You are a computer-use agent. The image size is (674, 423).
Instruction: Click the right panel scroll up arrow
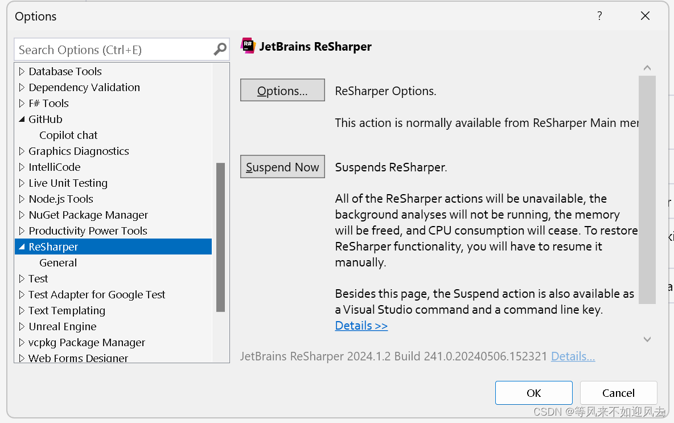click(x=647, y=68)
